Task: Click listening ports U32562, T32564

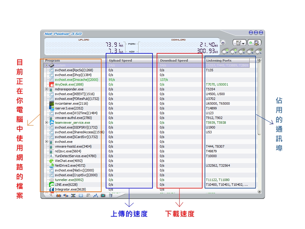Action: coord(218,165)
